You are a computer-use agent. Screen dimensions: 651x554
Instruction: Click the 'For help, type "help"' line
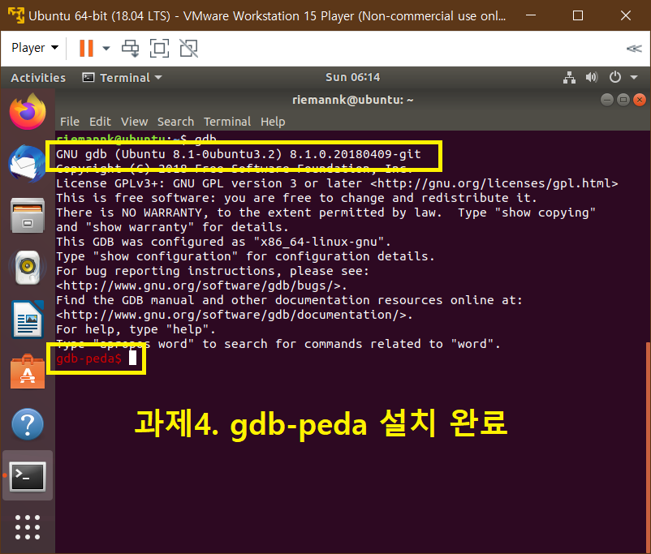(x=136, y=329)
